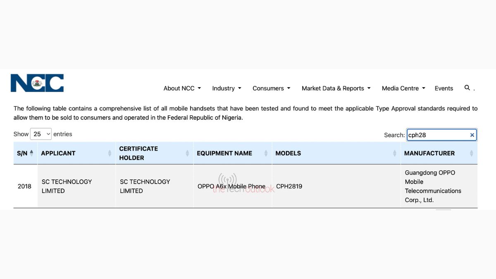The width and height of the screenshot is (496, 279).
Task: Open the Market Data & Reports menu
Action: click(x=336, y=88)
